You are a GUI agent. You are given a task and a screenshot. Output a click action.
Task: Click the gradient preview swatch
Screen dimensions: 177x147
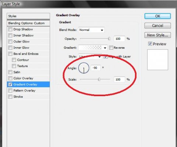click(x=91, y=48)
